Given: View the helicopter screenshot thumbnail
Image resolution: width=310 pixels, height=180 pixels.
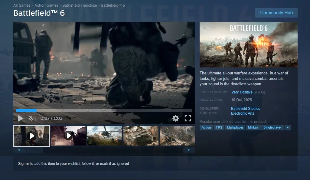Looking at the screenshot, I should coord(105,136).
